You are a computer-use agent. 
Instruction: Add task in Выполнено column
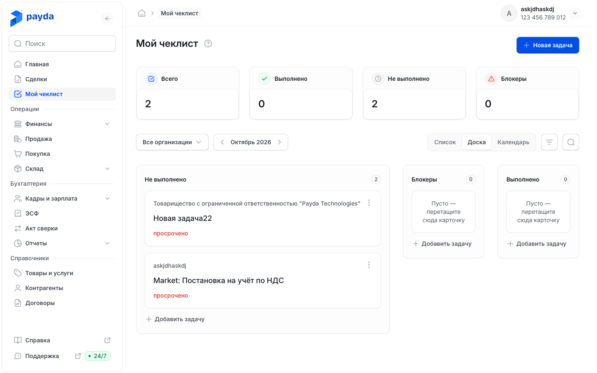[x=537, y=244]
